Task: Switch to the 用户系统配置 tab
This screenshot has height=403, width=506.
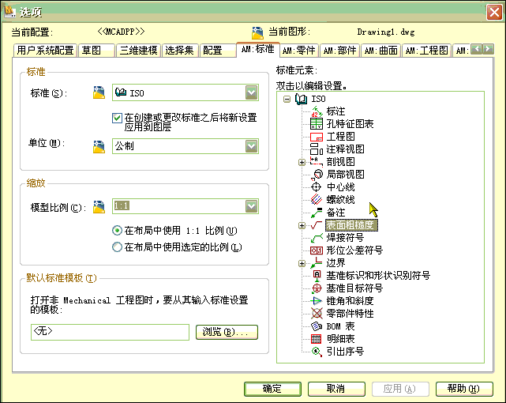Action: click(x=45, y=51)
